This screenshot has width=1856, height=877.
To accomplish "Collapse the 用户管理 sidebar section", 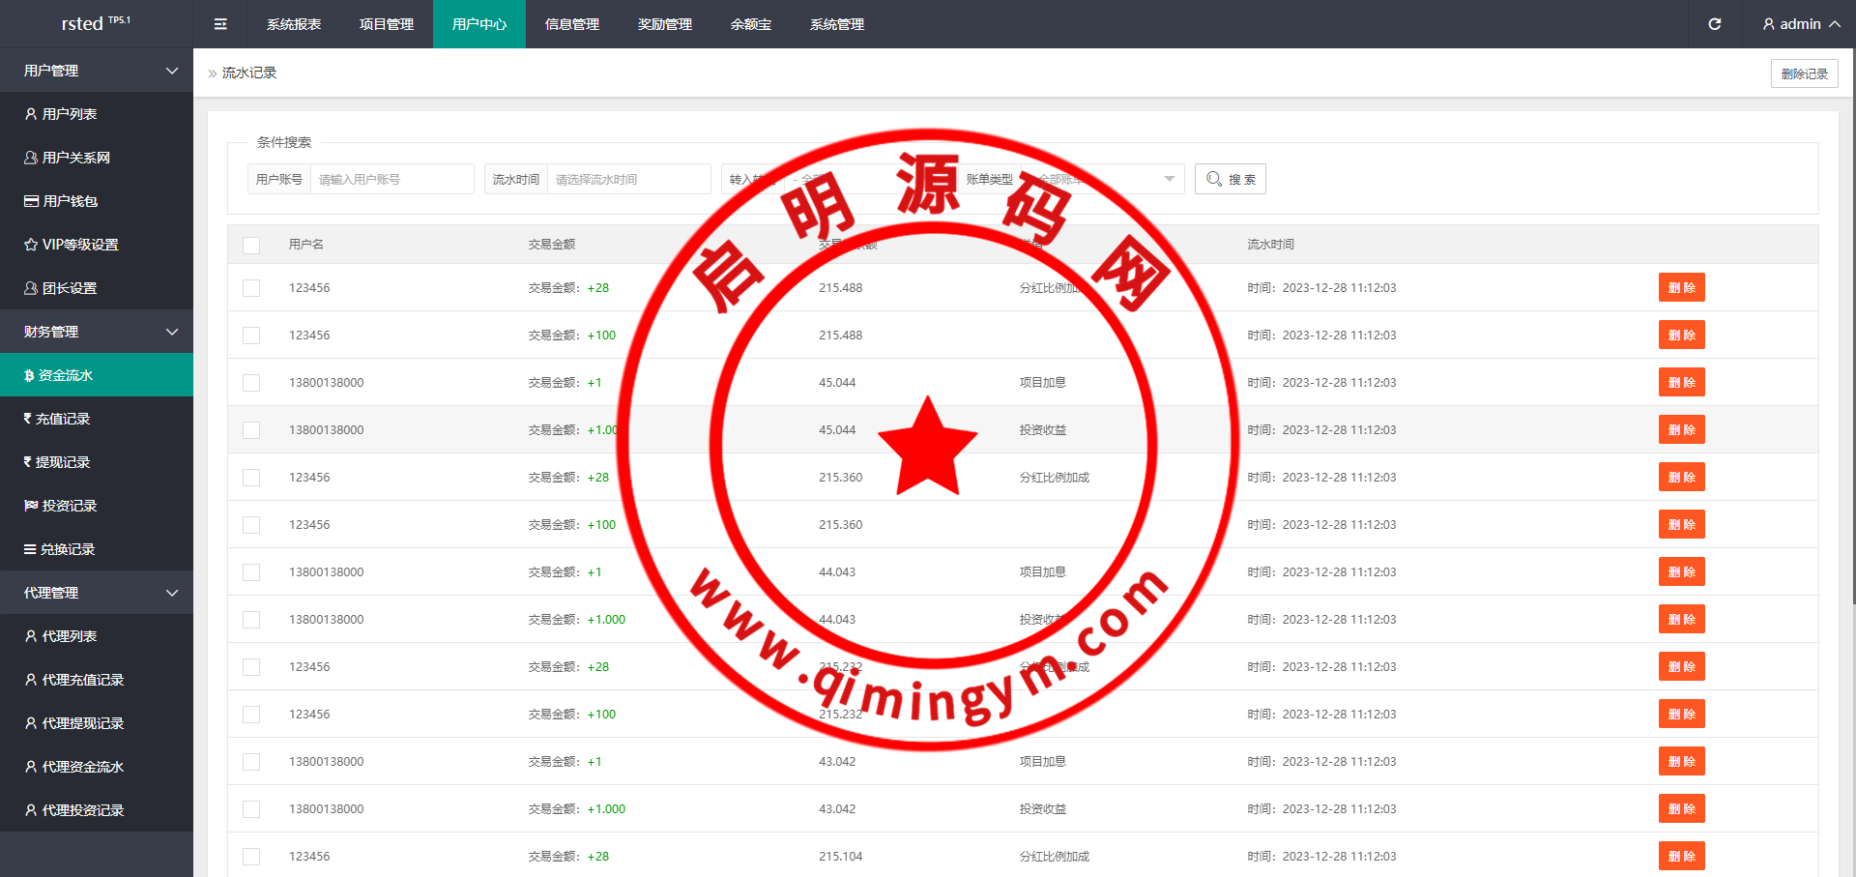I will [x=172, y=71].
